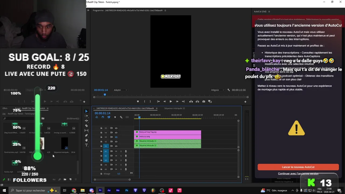Select the Selection tool arrow
The height and width of the screenshot is (194, 345).
pos(86,111)
